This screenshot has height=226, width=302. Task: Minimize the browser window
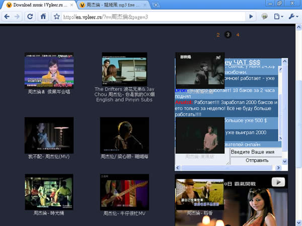(270, 4)
